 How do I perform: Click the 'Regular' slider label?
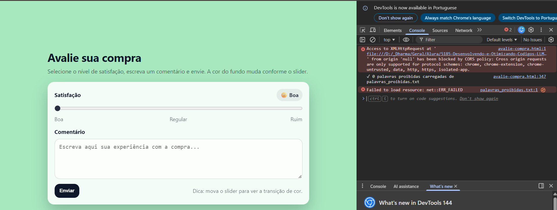point(178,119)
